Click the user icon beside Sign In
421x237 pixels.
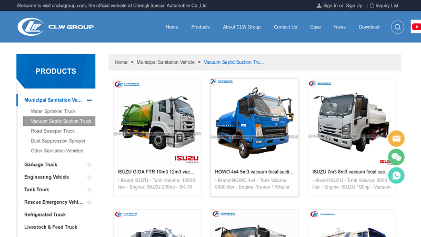tap(319, 5)
